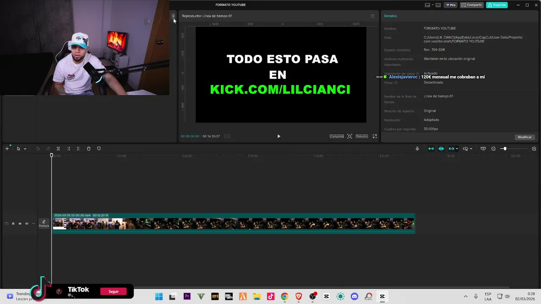Click the timeline zoom slider handle
This screenshot has width=541, height=304.
coord(504,149)
